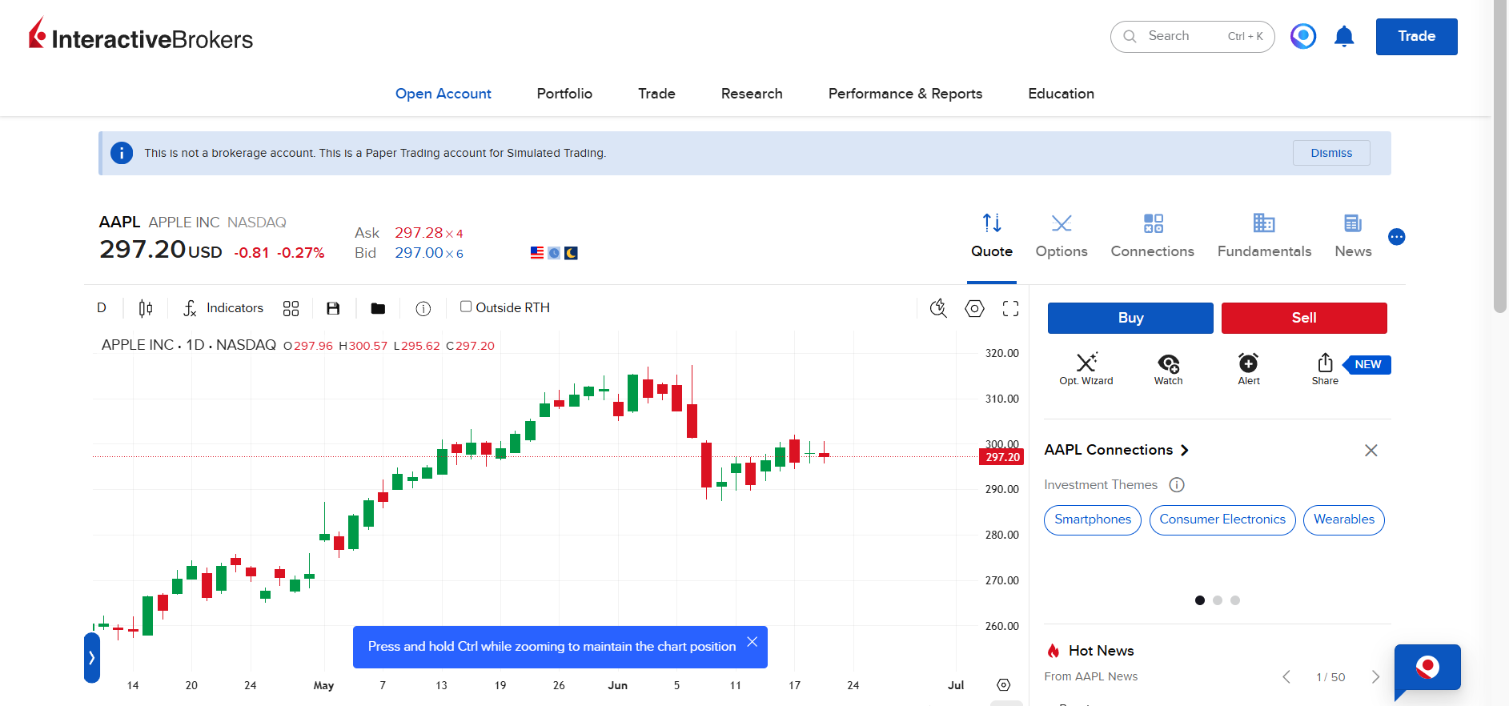The image size is (1509, 706).
Task: Open the chart Indicators menu
Action: pos(223,308)
